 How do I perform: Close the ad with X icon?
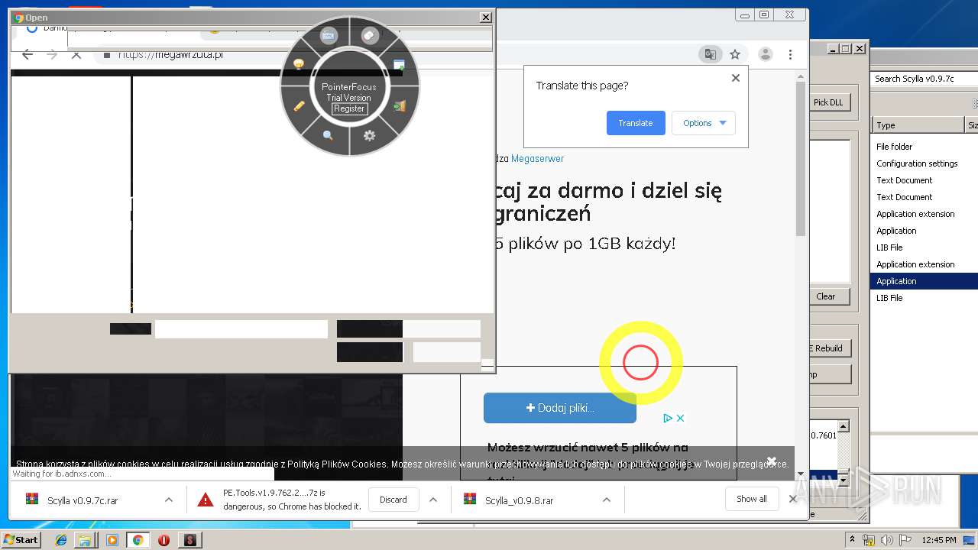(x=680, y=418)
